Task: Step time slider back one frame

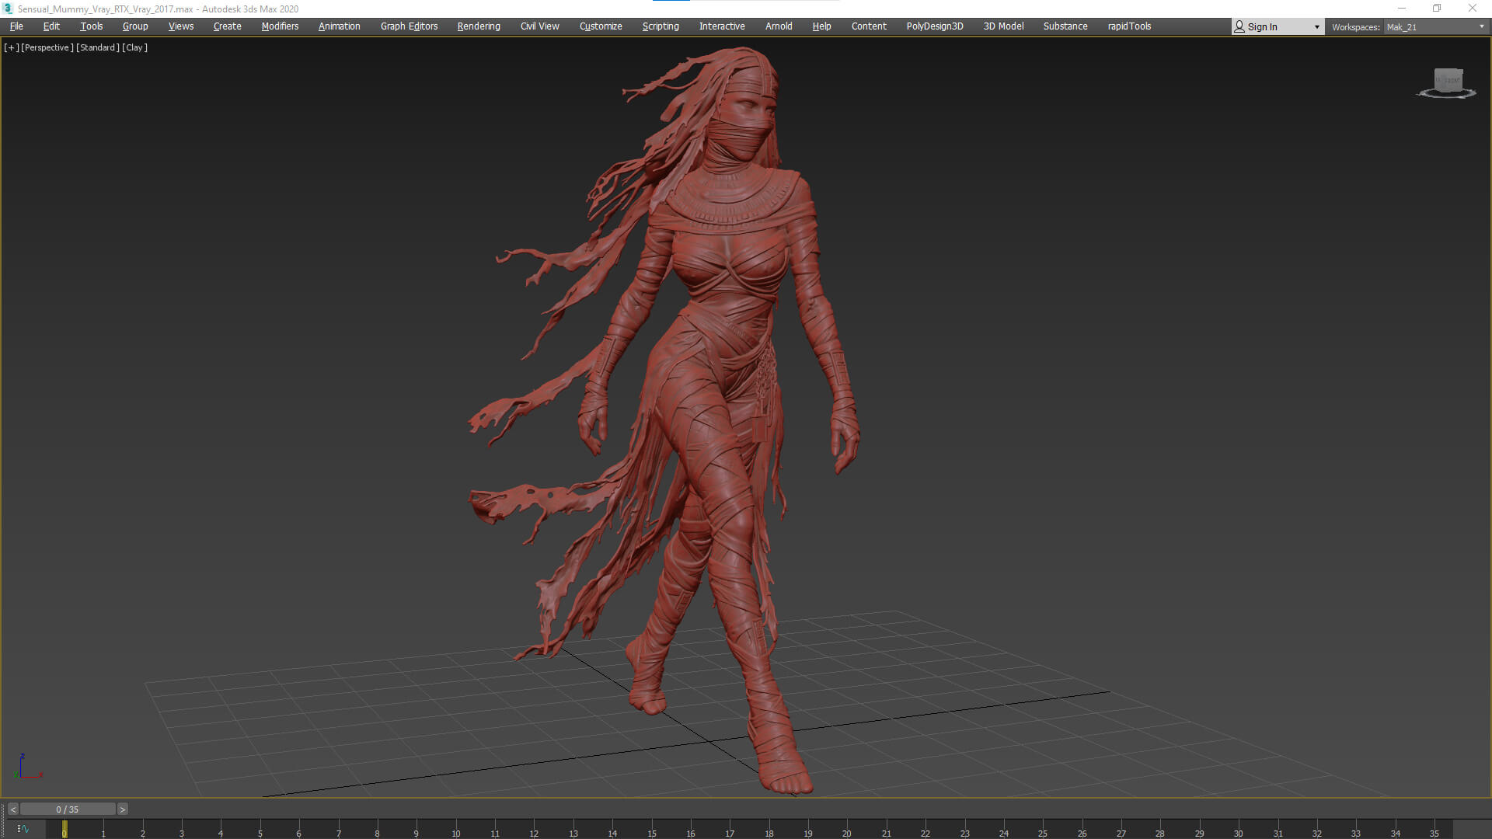Action: pos(13,809)
